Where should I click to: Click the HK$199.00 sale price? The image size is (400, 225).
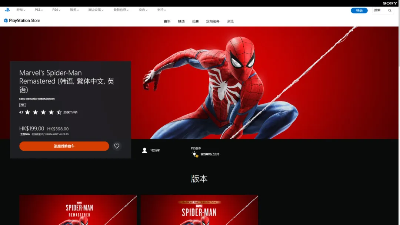[31, 129]
